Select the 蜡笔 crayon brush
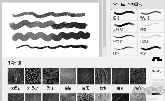 coord(124,50)
